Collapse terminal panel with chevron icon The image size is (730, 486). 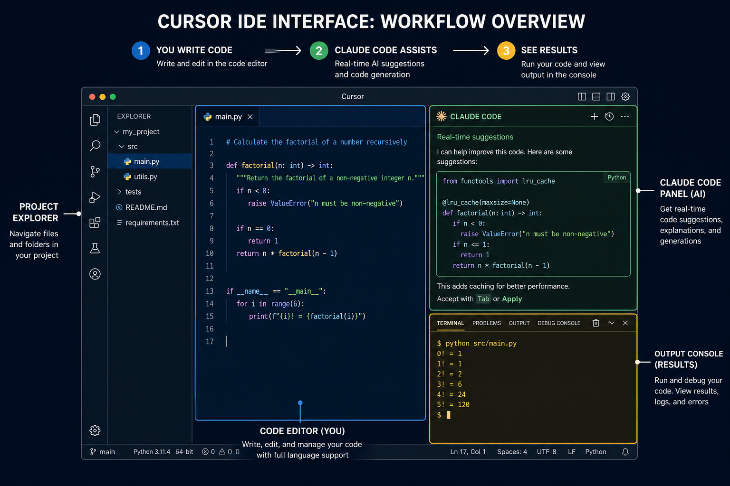pyautogui.click(x=611, y=323)
